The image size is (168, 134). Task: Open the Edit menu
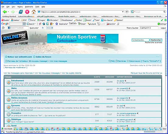pos(8,7)
